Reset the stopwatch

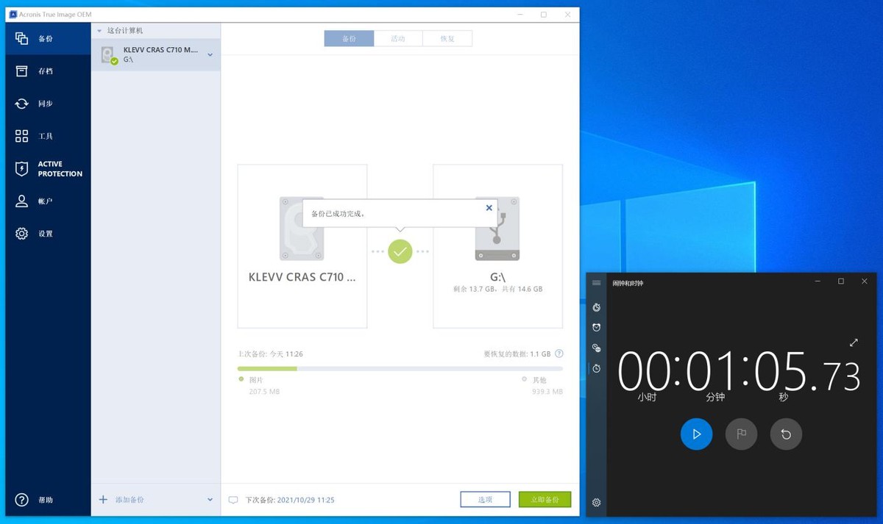786,434
